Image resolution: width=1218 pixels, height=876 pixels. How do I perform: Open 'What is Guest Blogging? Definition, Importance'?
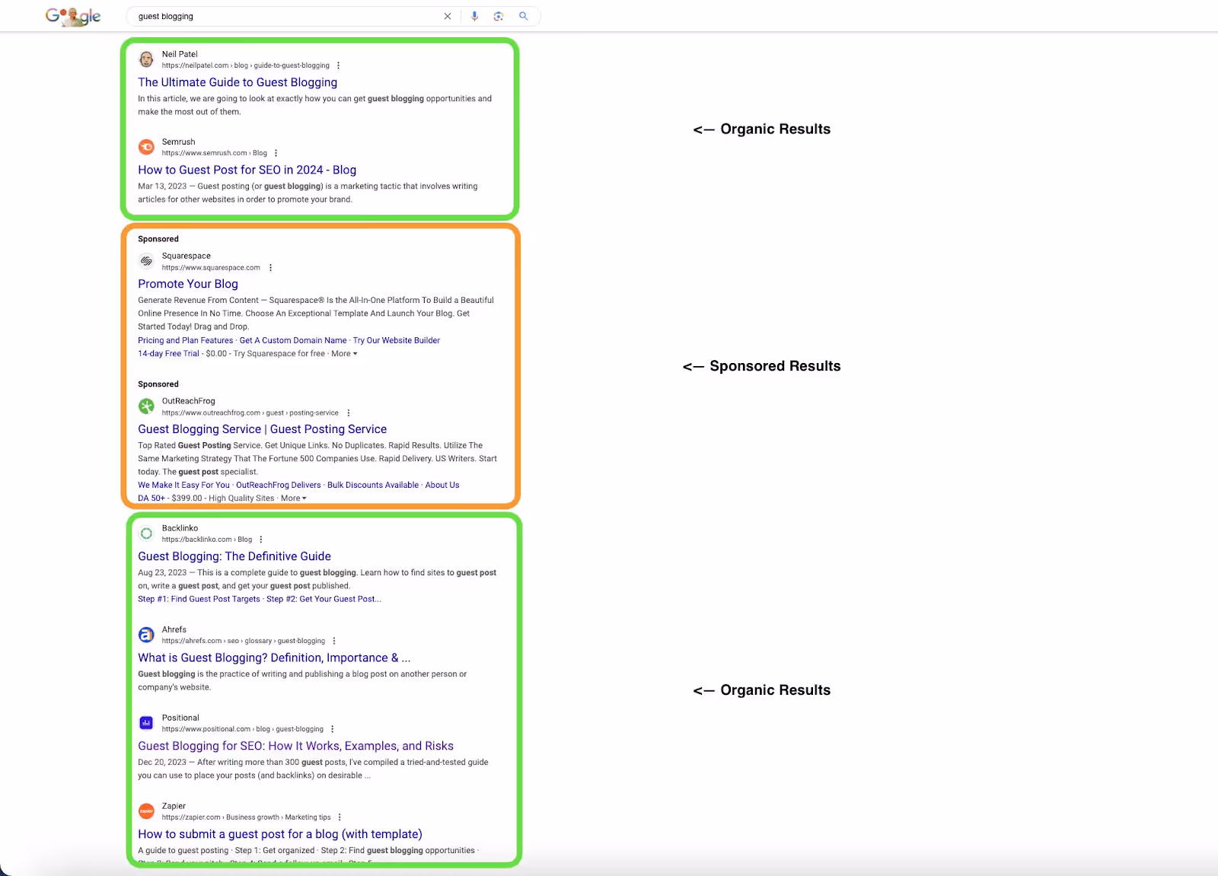click(x=274, y=658)
